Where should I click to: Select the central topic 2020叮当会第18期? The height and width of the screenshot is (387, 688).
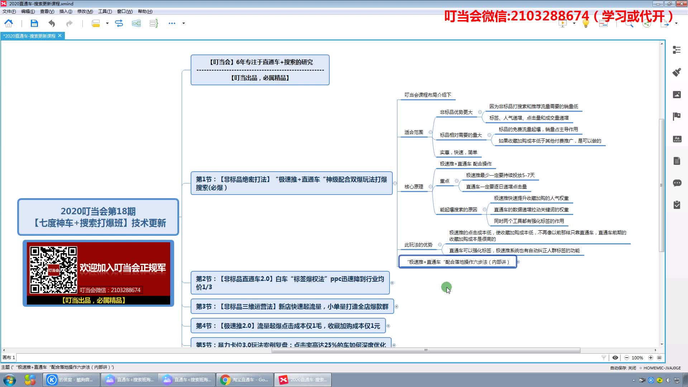pos(98,217)
